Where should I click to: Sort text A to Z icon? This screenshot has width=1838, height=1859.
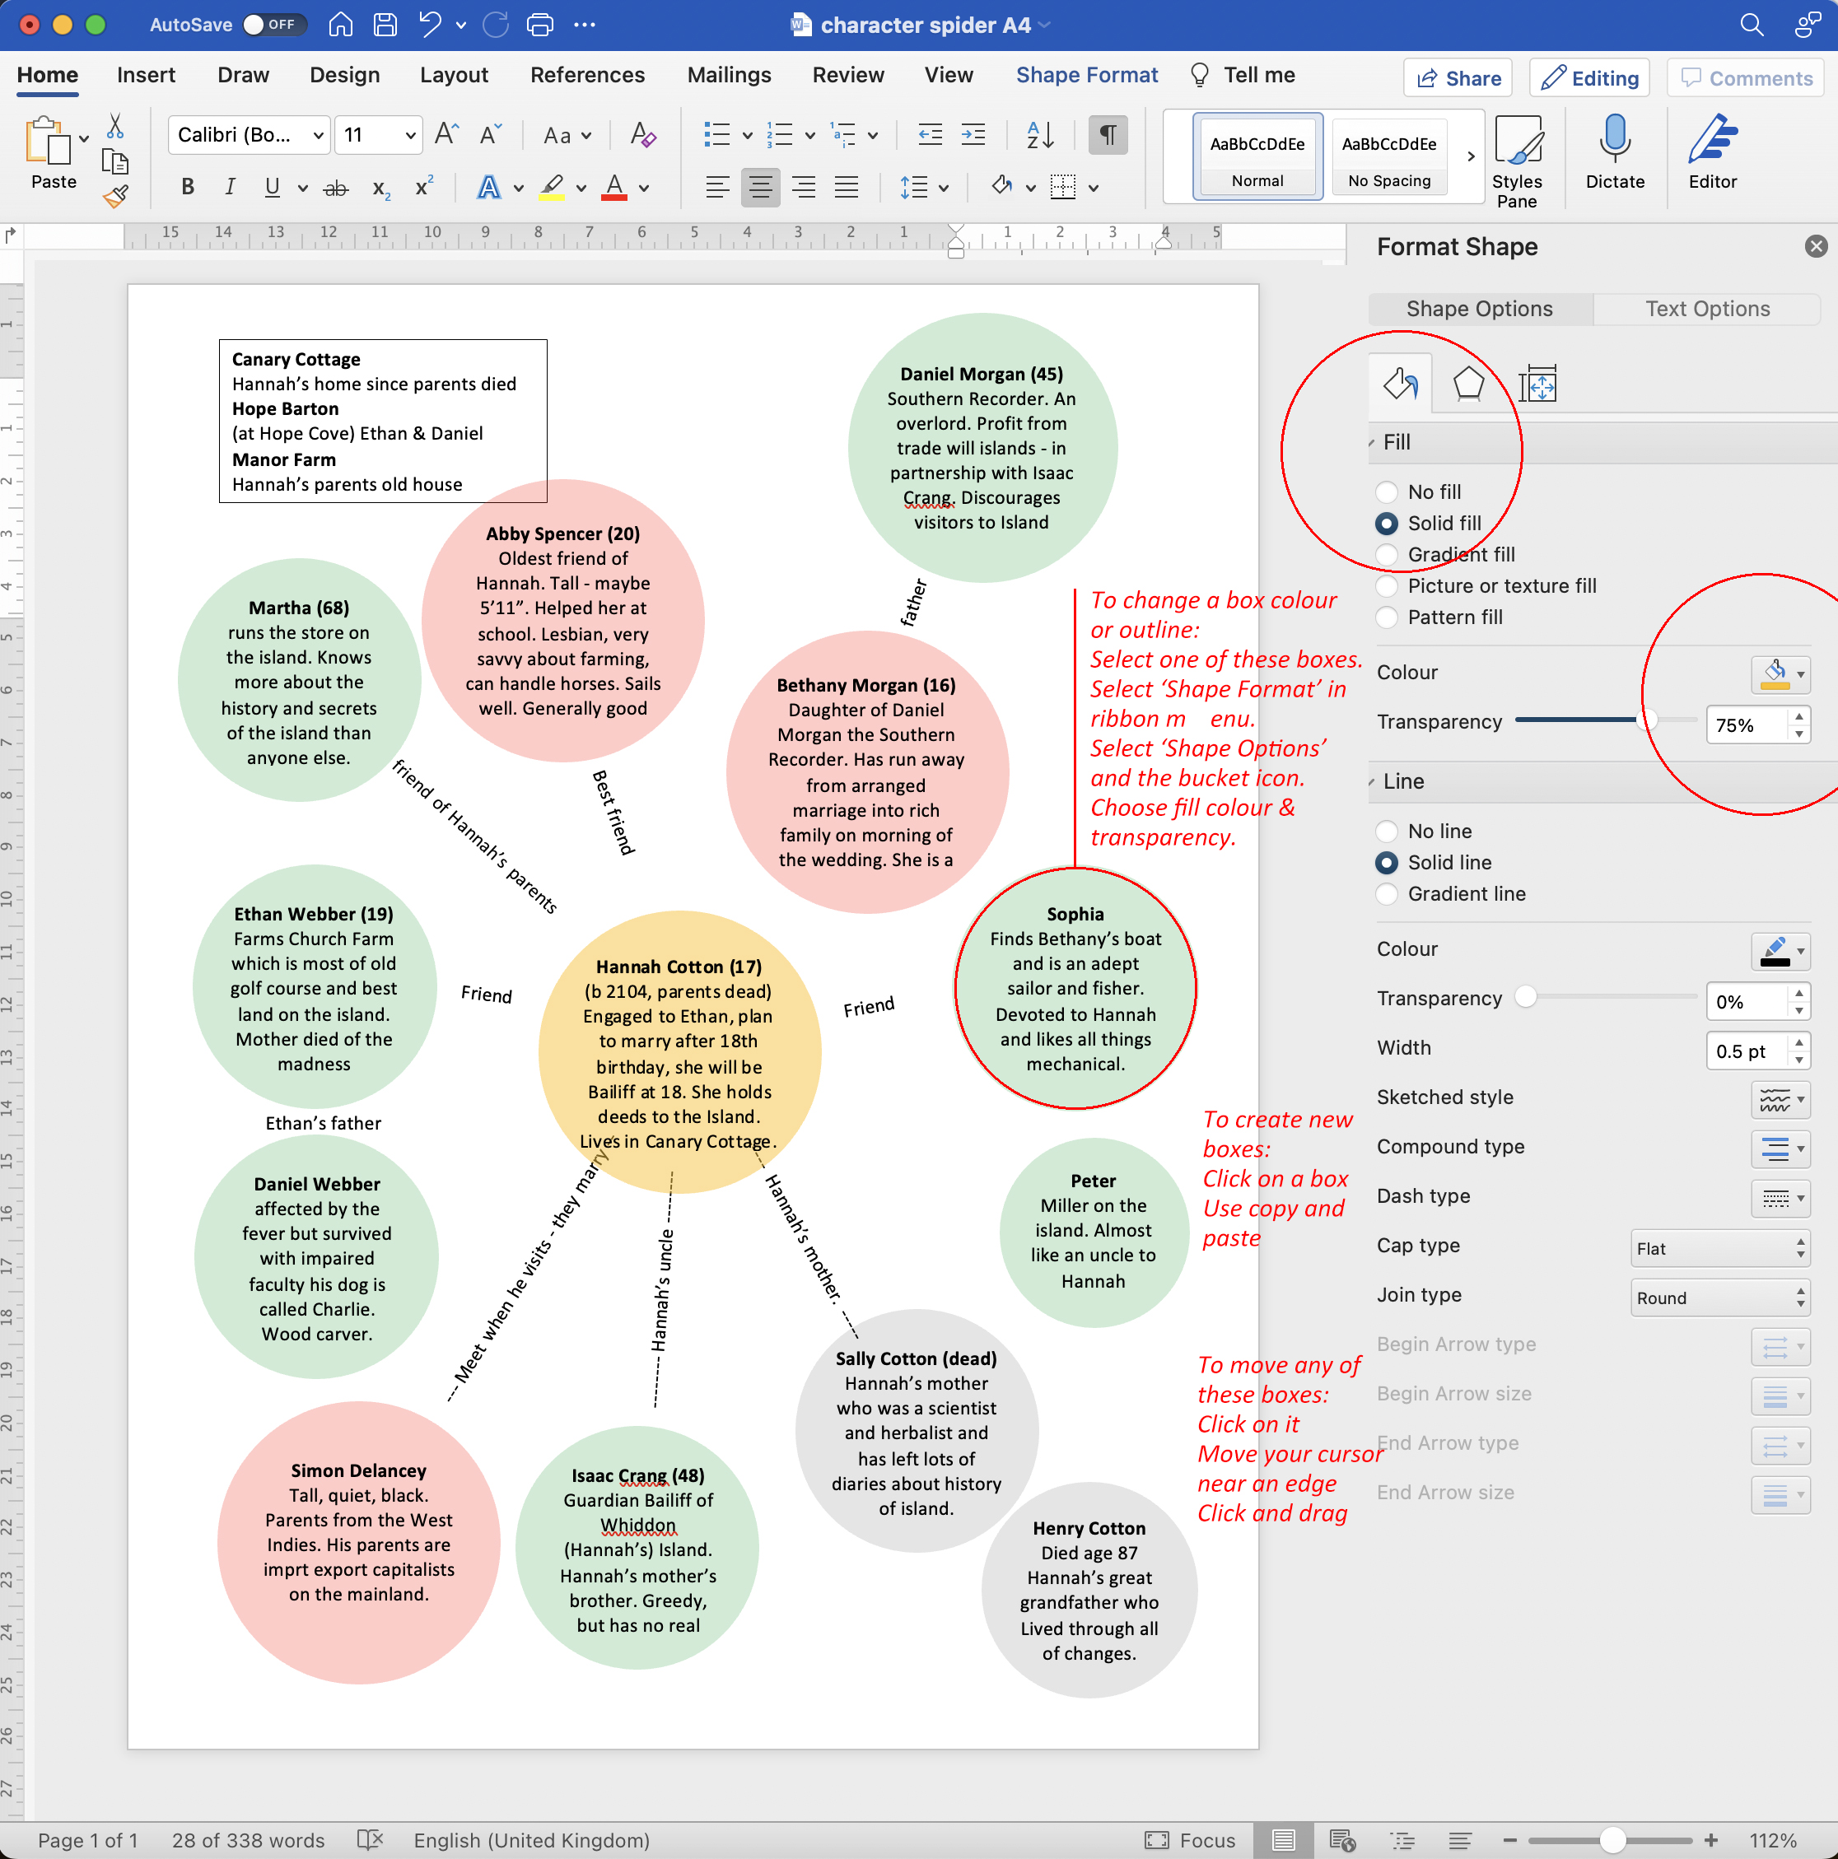(x=1039, y=135)
